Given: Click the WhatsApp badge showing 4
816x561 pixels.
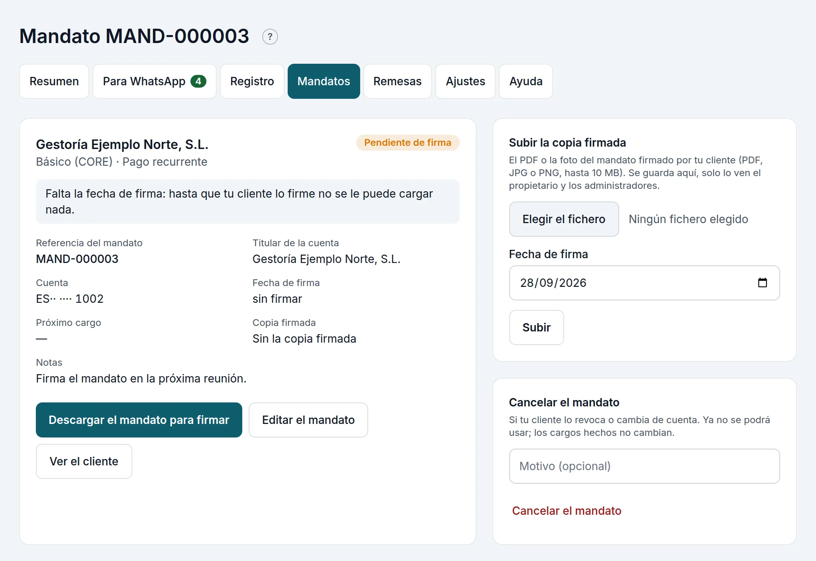Looking at the screenshot, I should [198, 81].
